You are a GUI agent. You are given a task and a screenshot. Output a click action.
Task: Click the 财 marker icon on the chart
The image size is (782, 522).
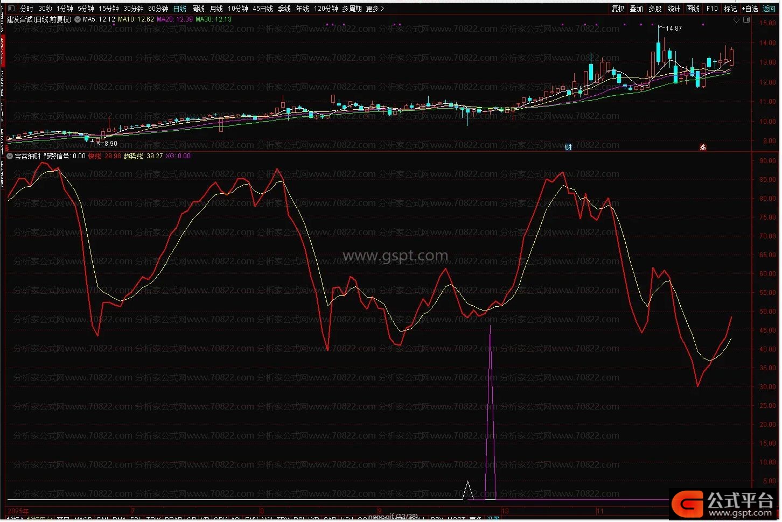(x=568, y=147)
